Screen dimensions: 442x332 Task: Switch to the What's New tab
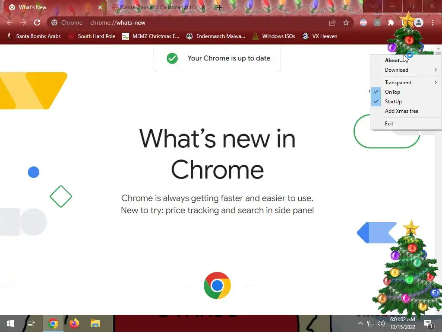(54, 7)
